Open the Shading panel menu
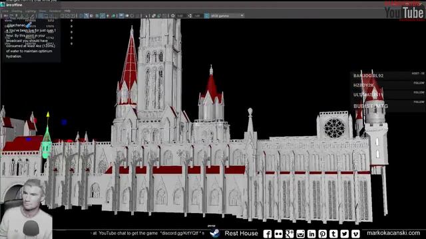426x239 pixels. click(17, 11)
